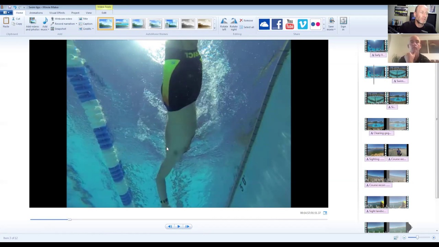Add a Title to the movie
The image size is (439, 247).
pyautogui.click(x=83, y=19)
